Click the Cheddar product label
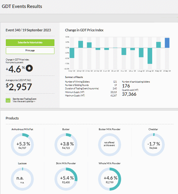 coord(153,129)
